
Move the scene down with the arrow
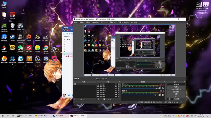click(x=84, y=99)
